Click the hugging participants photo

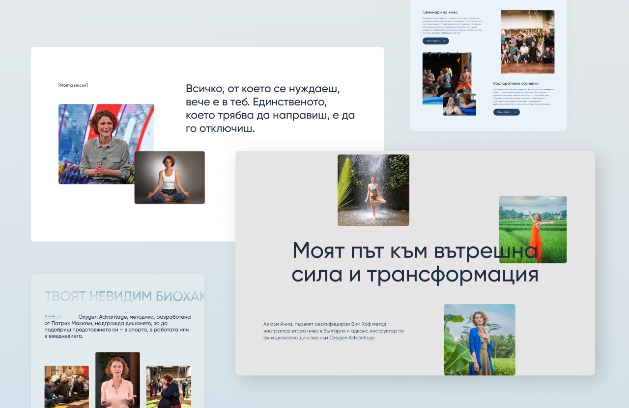[169, 386]
